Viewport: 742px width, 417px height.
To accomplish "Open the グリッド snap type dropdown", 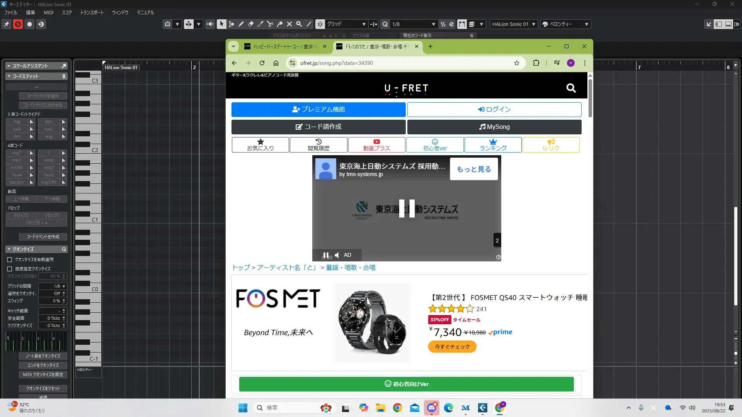I will (x=364, y=24).
